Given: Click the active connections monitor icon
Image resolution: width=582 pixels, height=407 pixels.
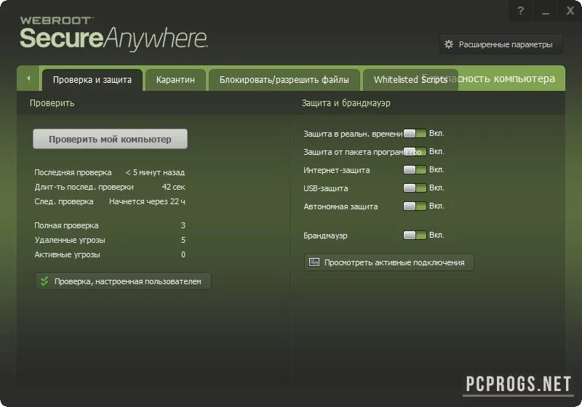Looking at the screenshot, I should point(314,262).
